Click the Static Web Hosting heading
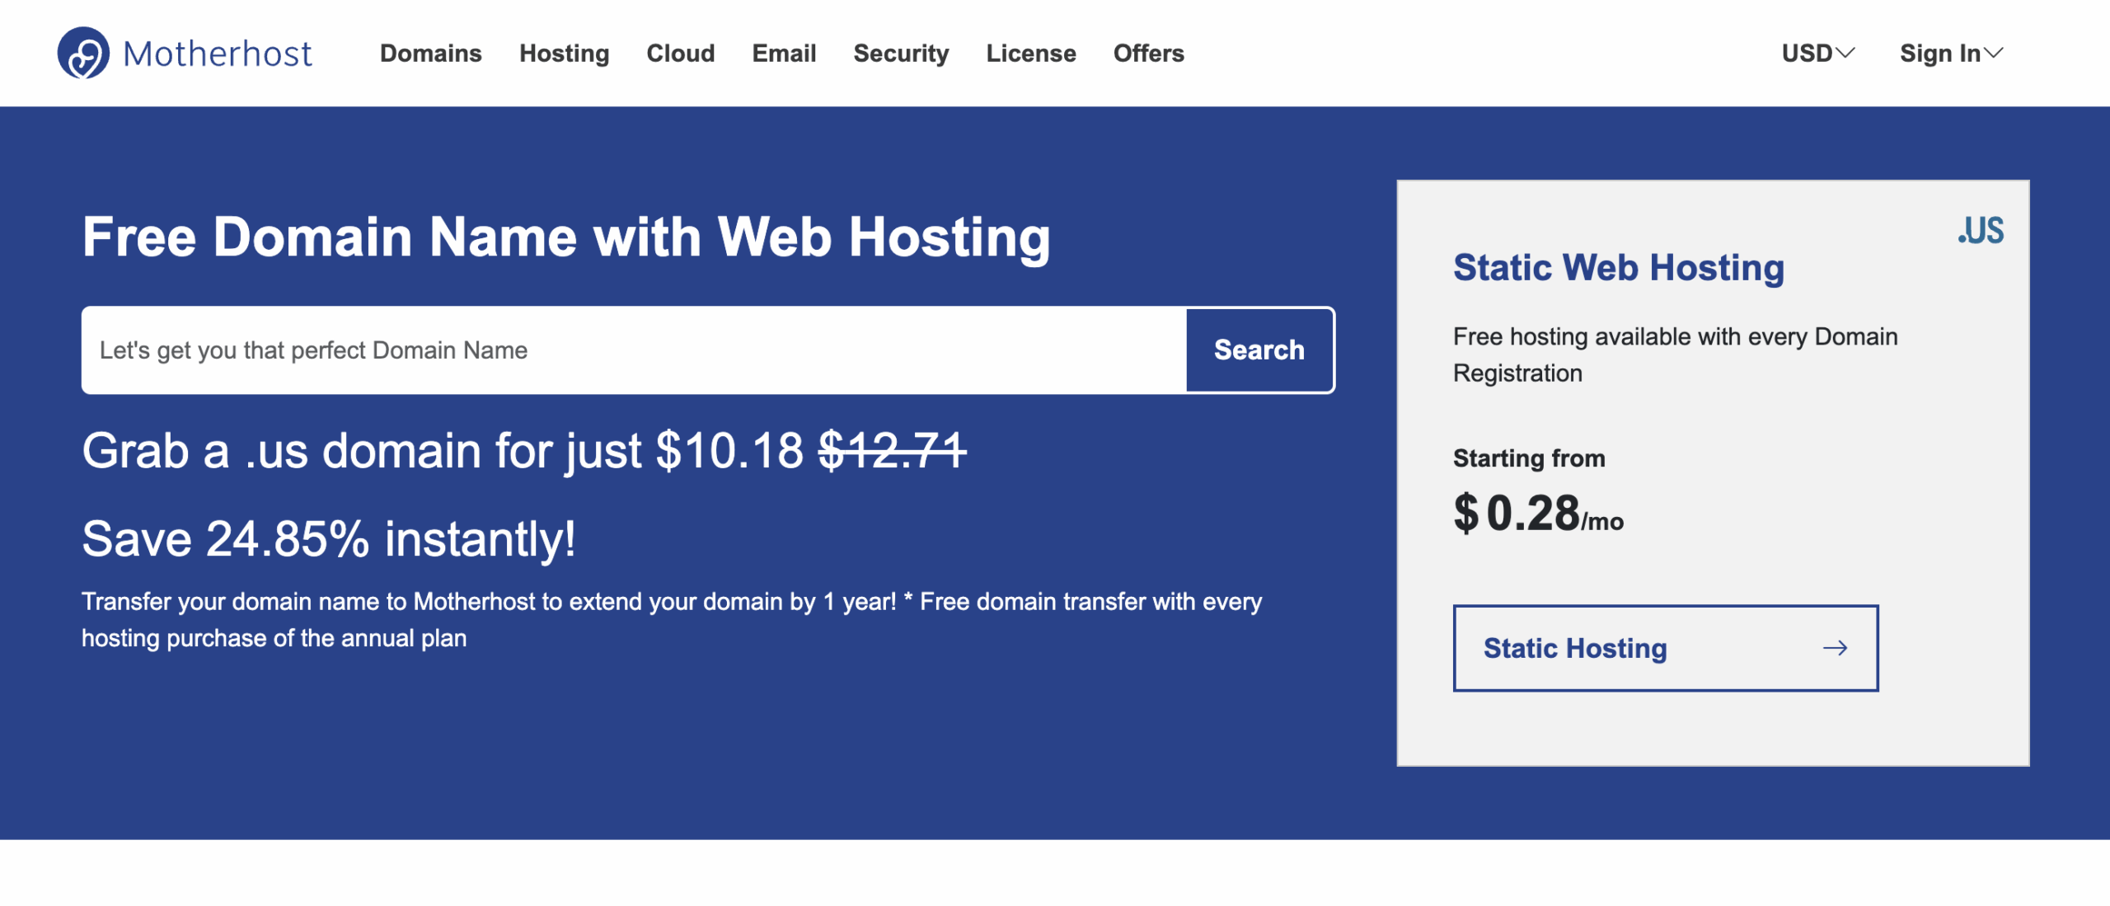2110x906 pixels. [x=1618, y=268]
